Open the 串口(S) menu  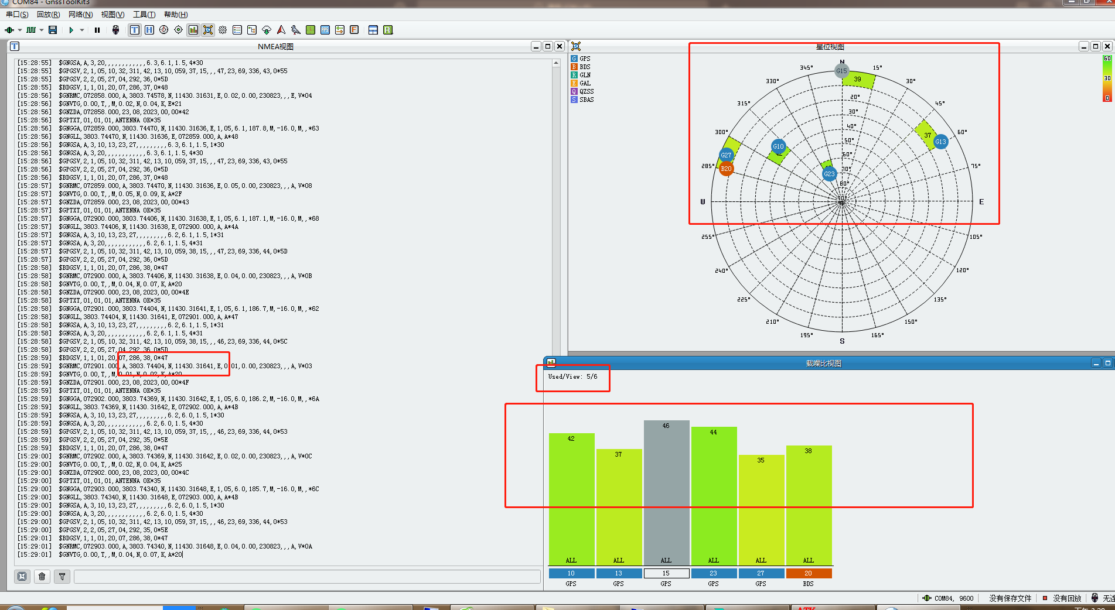point(17,15)
